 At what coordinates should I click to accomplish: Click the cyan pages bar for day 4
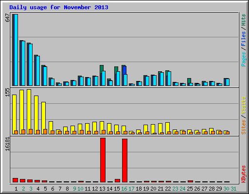coord(38,71)
